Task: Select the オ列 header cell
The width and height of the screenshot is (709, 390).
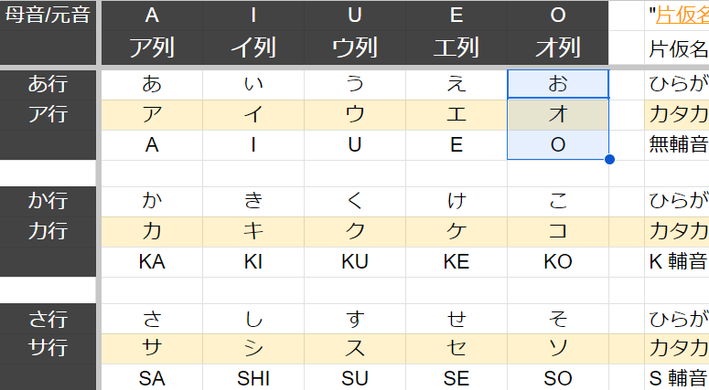Action: 557,47
